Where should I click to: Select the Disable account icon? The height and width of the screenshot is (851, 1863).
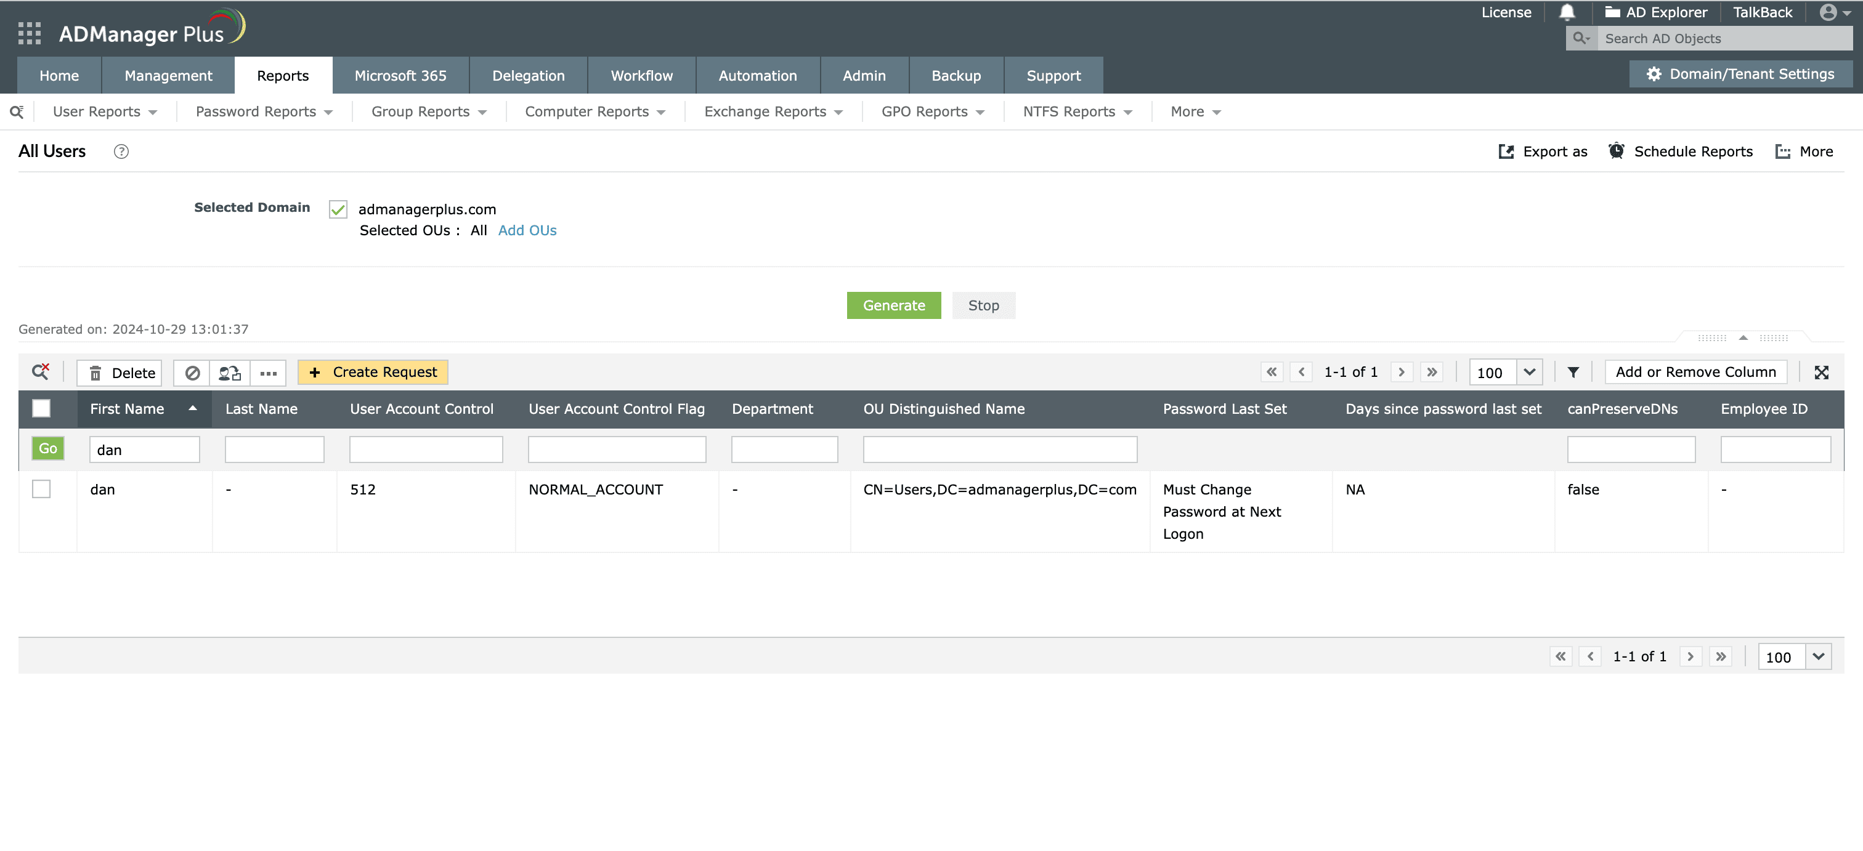click(x=192, y=373)
